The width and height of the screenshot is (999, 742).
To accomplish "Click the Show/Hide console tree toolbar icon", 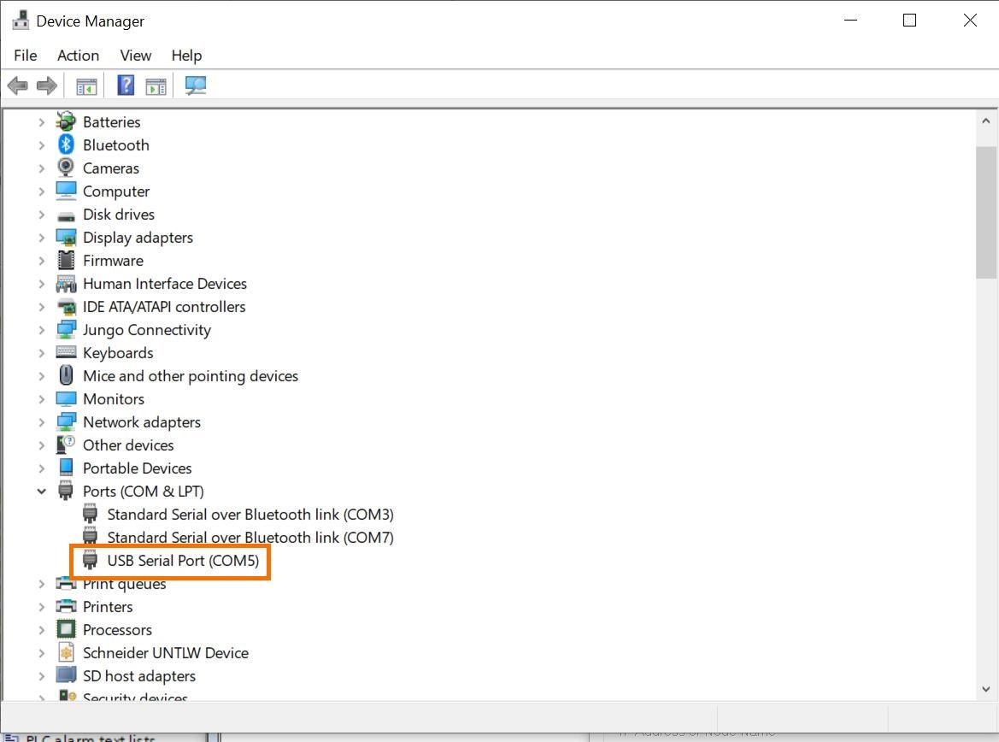I will coord(85,85).
